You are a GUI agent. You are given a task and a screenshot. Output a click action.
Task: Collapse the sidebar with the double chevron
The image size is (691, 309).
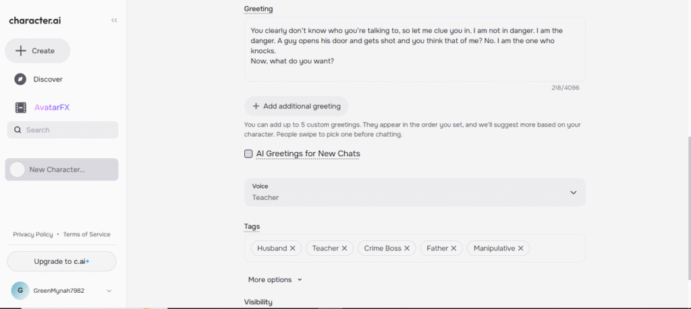(x=114, y=20)
